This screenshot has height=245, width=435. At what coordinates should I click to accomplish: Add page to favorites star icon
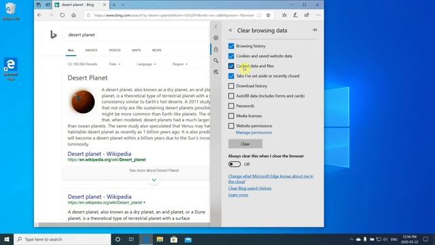pos(268,15)
